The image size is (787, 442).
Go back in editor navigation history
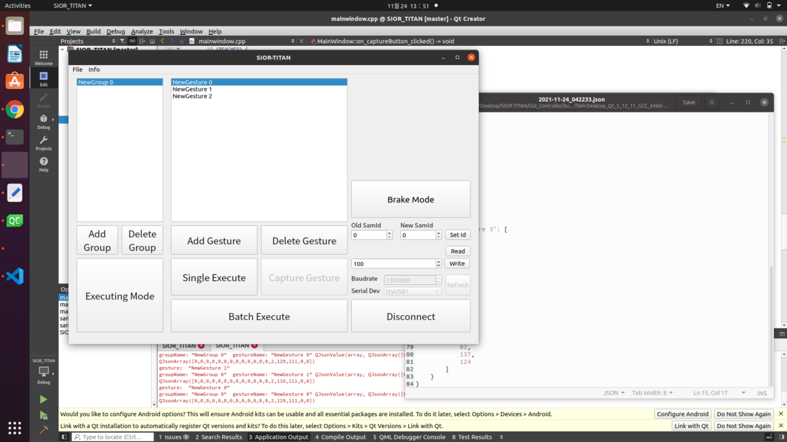click(162, 41)
